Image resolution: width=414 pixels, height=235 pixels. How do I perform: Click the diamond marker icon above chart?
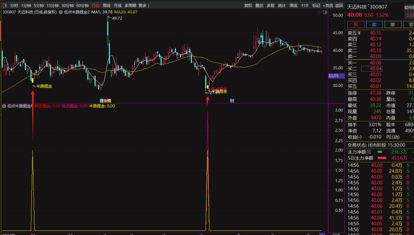pyautogui.click(x=319, y=12)
